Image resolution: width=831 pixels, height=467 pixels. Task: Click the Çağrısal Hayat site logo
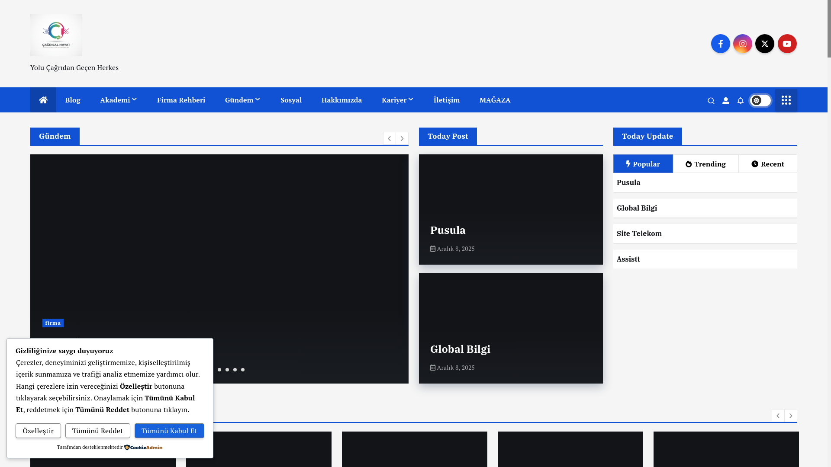click(x=56, y=35)
